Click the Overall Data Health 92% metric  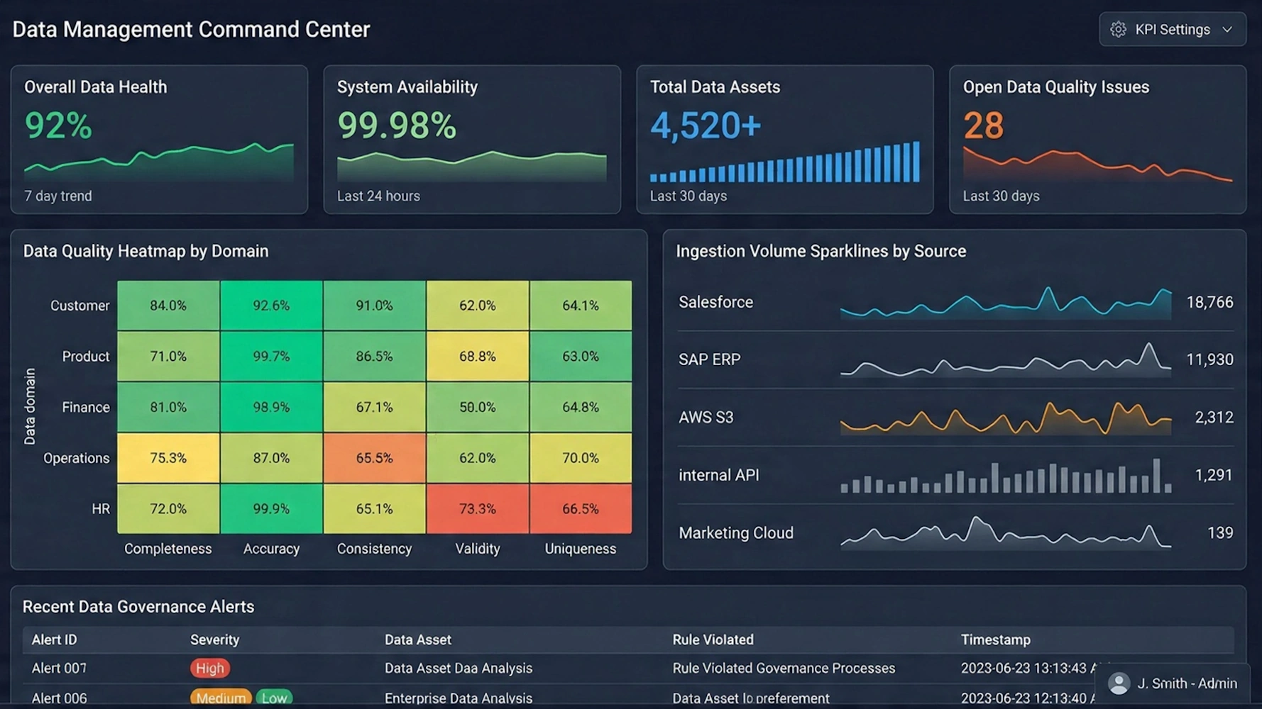(x=57, y=125)
